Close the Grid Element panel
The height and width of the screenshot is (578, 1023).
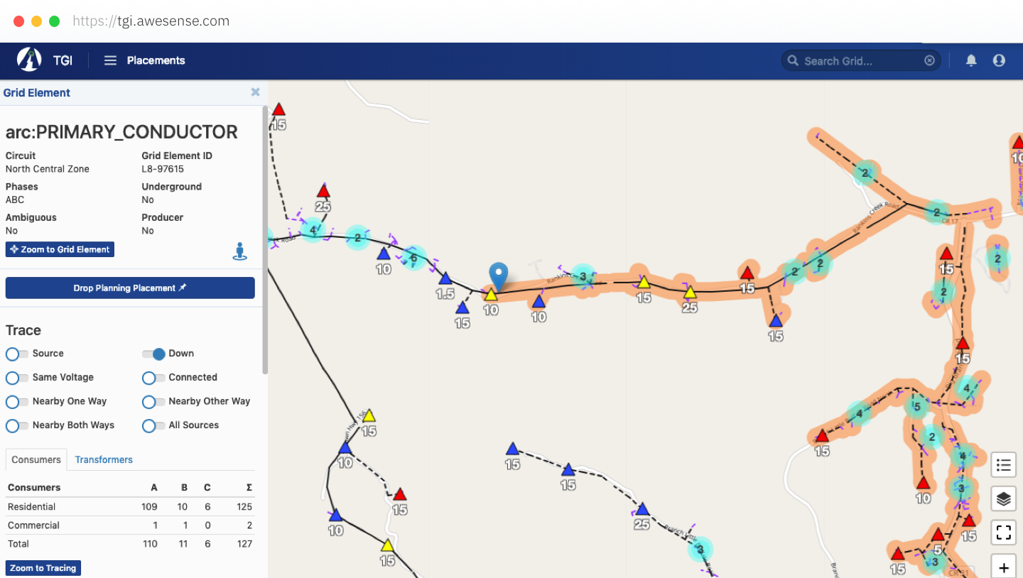pyautogui.click(x=255, y=92)
